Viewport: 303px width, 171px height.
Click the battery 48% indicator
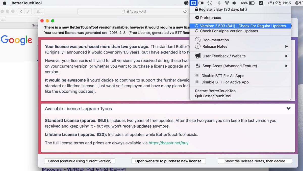coord(248,3)
